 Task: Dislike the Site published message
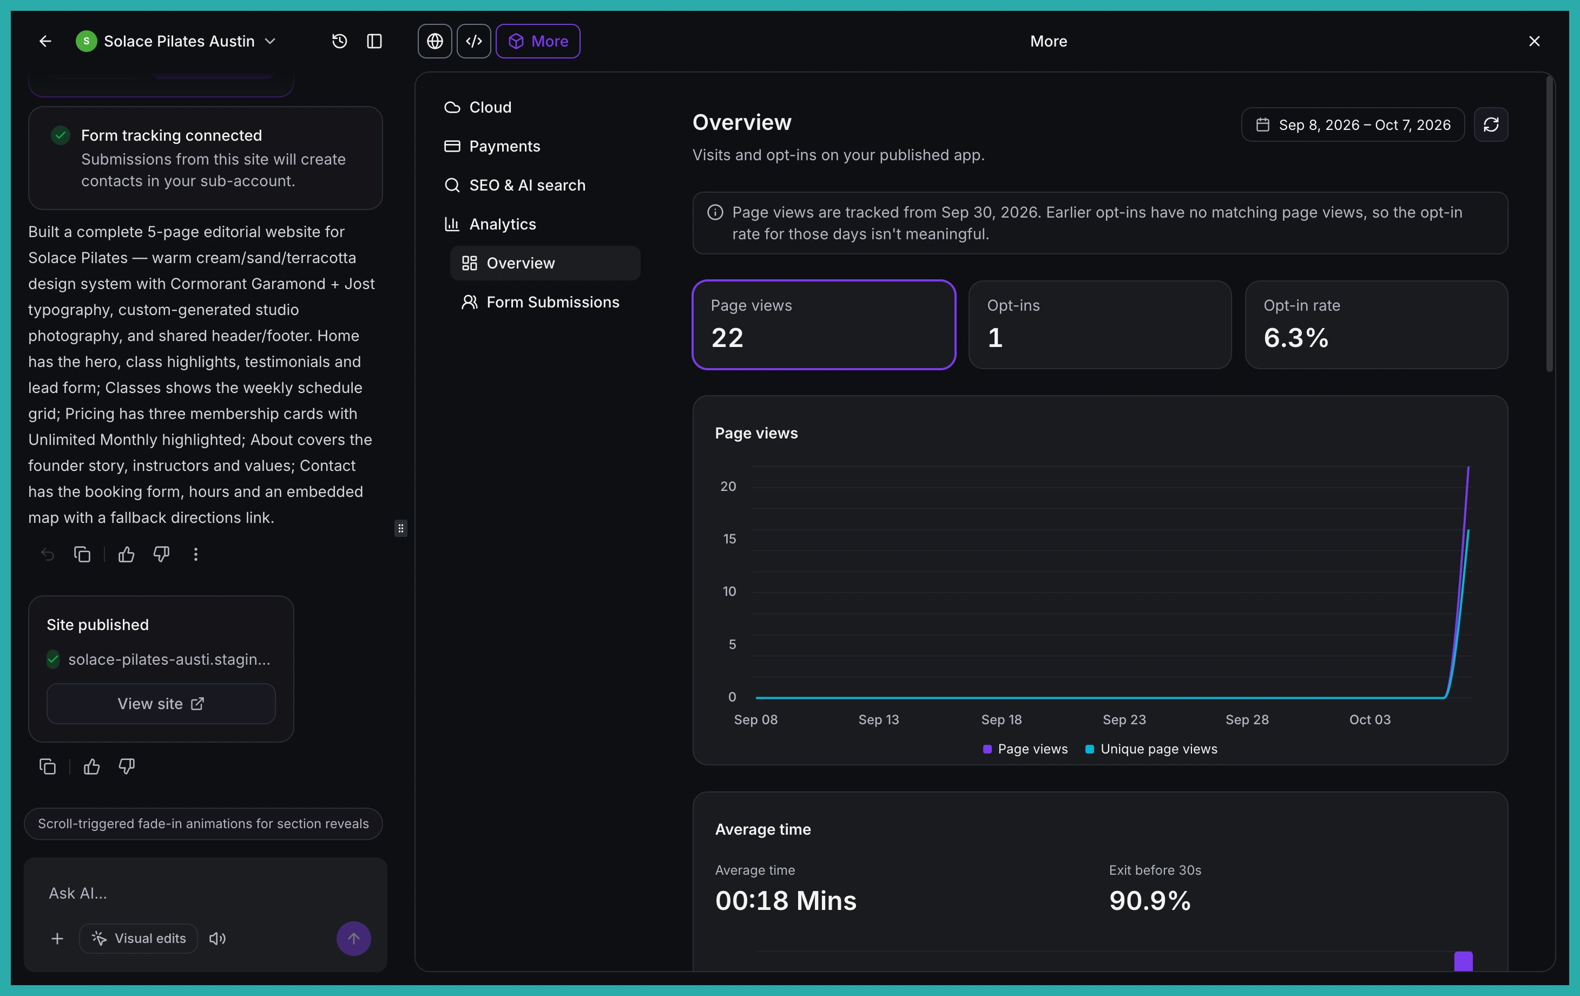[x=127, y=766]
